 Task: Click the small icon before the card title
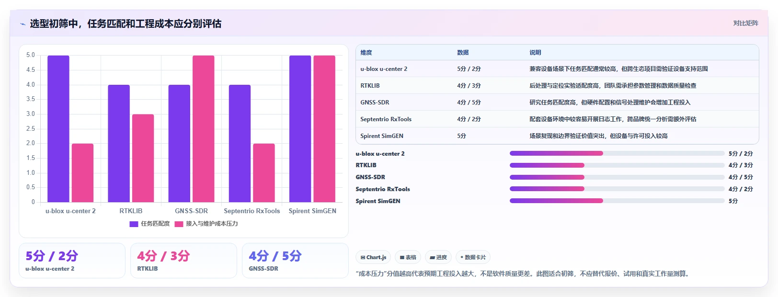(x=23, y=24)
